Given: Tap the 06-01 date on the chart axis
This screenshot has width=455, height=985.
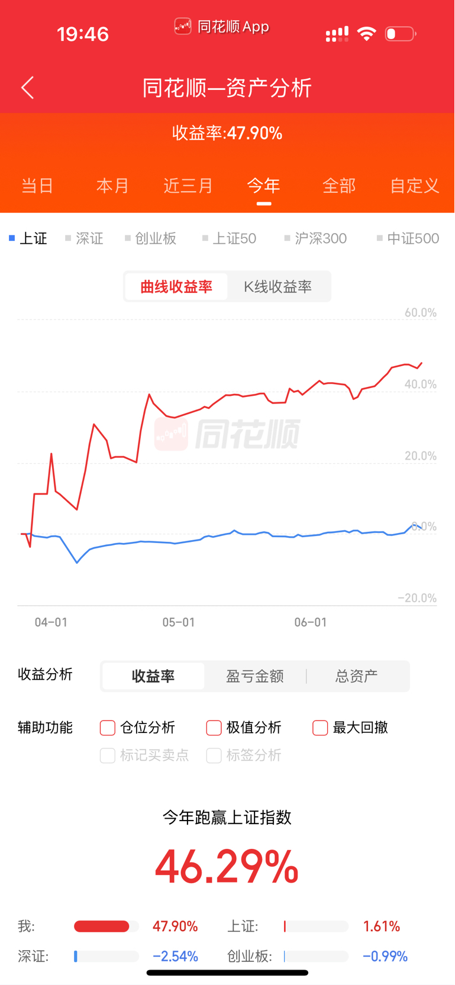Looking at the screenshot, I should pyautogui.click(x=311, y=622).
